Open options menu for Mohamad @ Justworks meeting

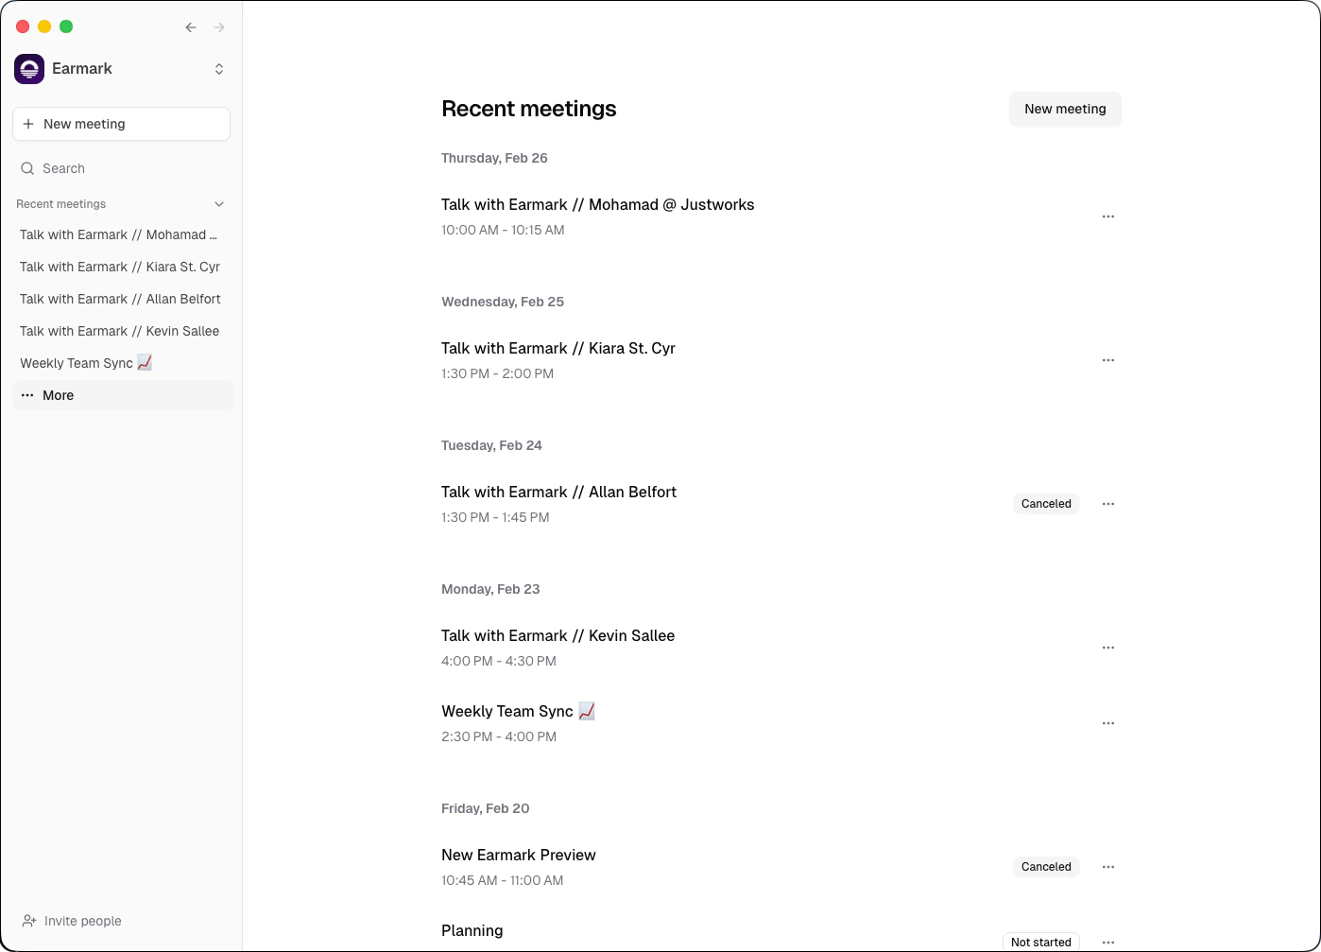[1107, 216]
